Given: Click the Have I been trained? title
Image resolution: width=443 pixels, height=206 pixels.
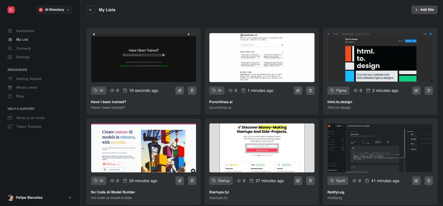Looking at the screenshot, I should pos(109,102).
